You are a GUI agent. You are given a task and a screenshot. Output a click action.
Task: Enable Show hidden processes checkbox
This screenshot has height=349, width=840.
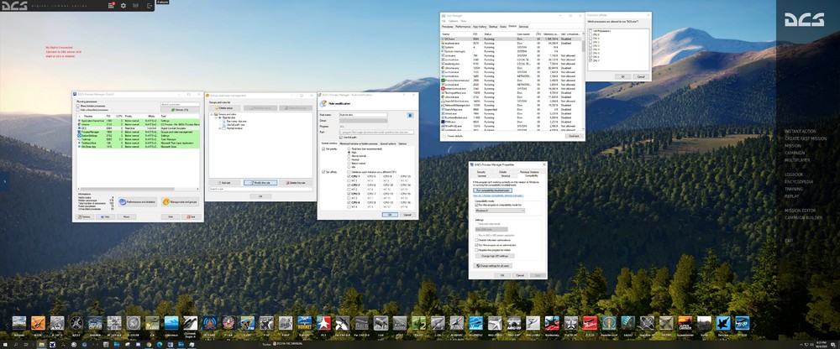(78, 107)
